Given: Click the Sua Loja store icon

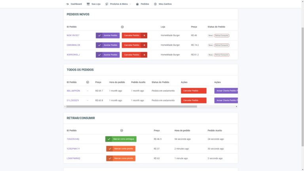Looking at the screenshot, I should (88, 4).
